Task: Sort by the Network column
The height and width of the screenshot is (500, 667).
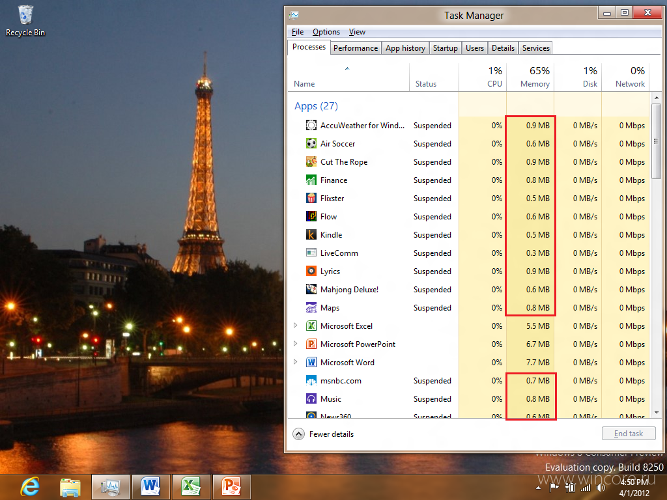Action: pyautogui.click(x=626, y=77)
